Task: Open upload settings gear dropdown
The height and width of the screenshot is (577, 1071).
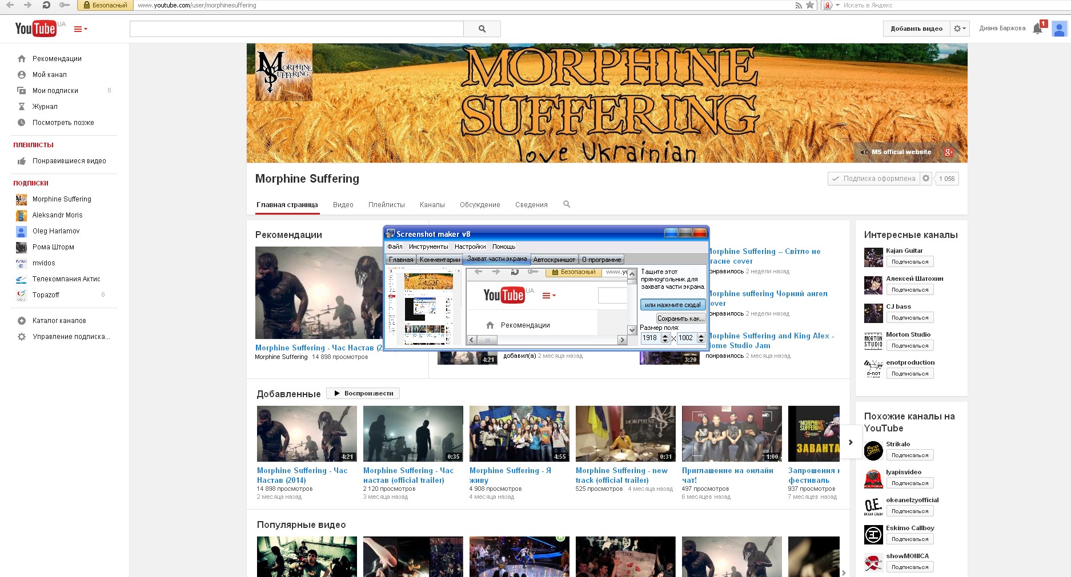Action: click(960, 29)
